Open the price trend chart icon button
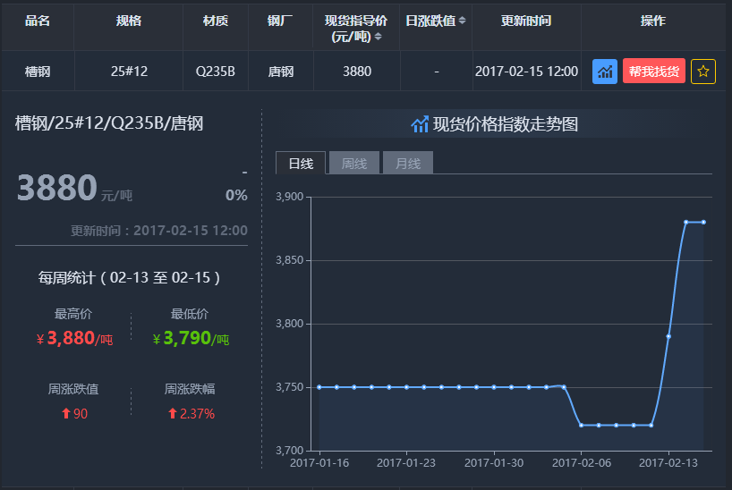Screen dimensions: 732x490 tap(605, 72)
